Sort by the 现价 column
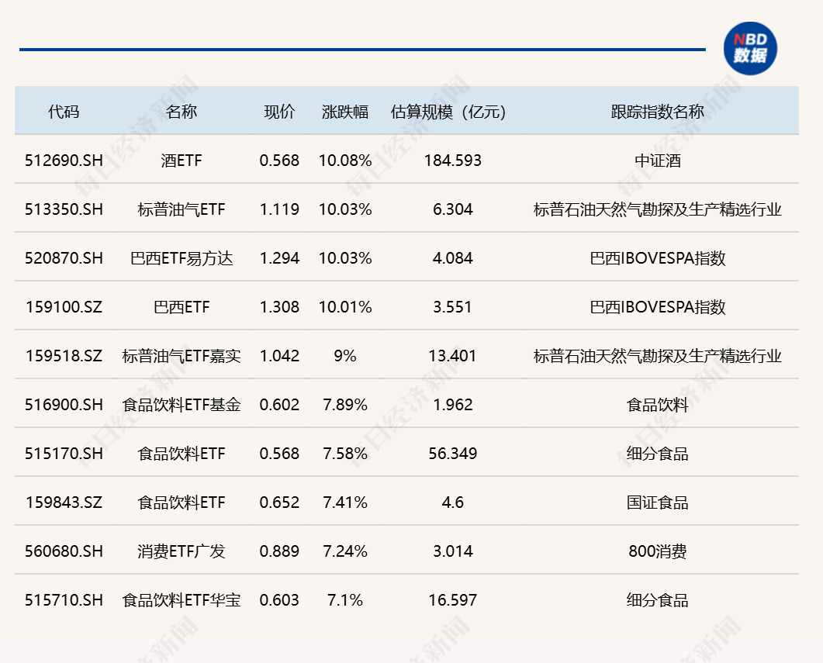The height and width of the screenshot is (663, 823). click(x=279, y=110)
